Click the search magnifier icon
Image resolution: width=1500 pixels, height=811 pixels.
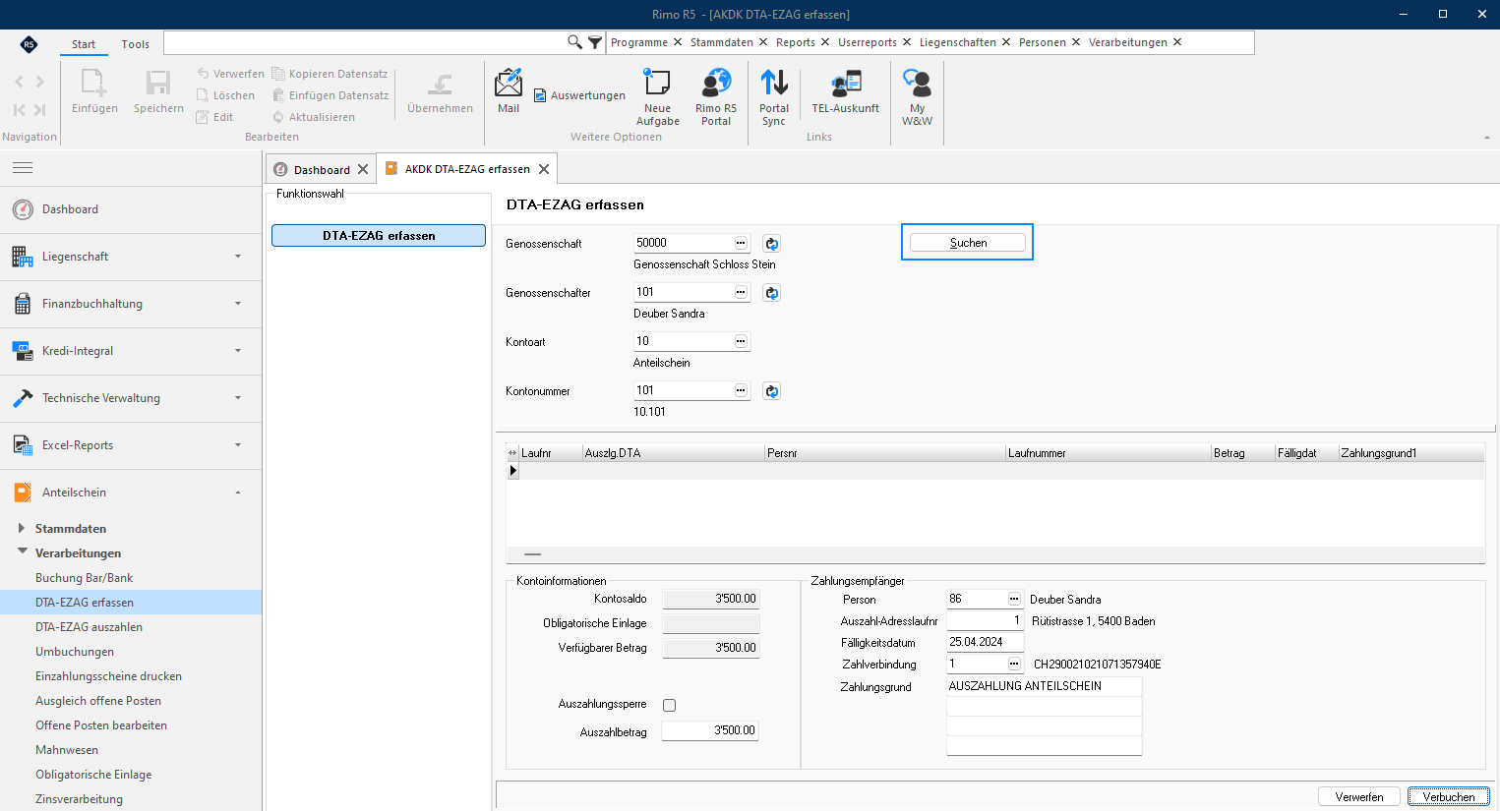click(574, 42)
